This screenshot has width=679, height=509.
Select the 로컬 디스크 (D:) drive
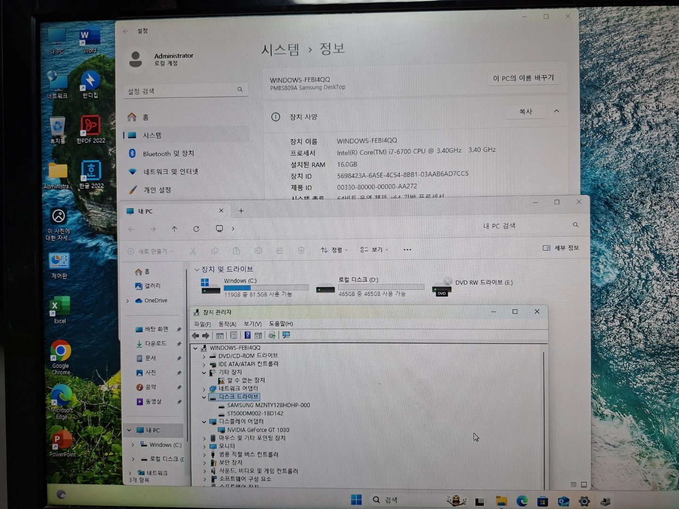click(370, 286)
